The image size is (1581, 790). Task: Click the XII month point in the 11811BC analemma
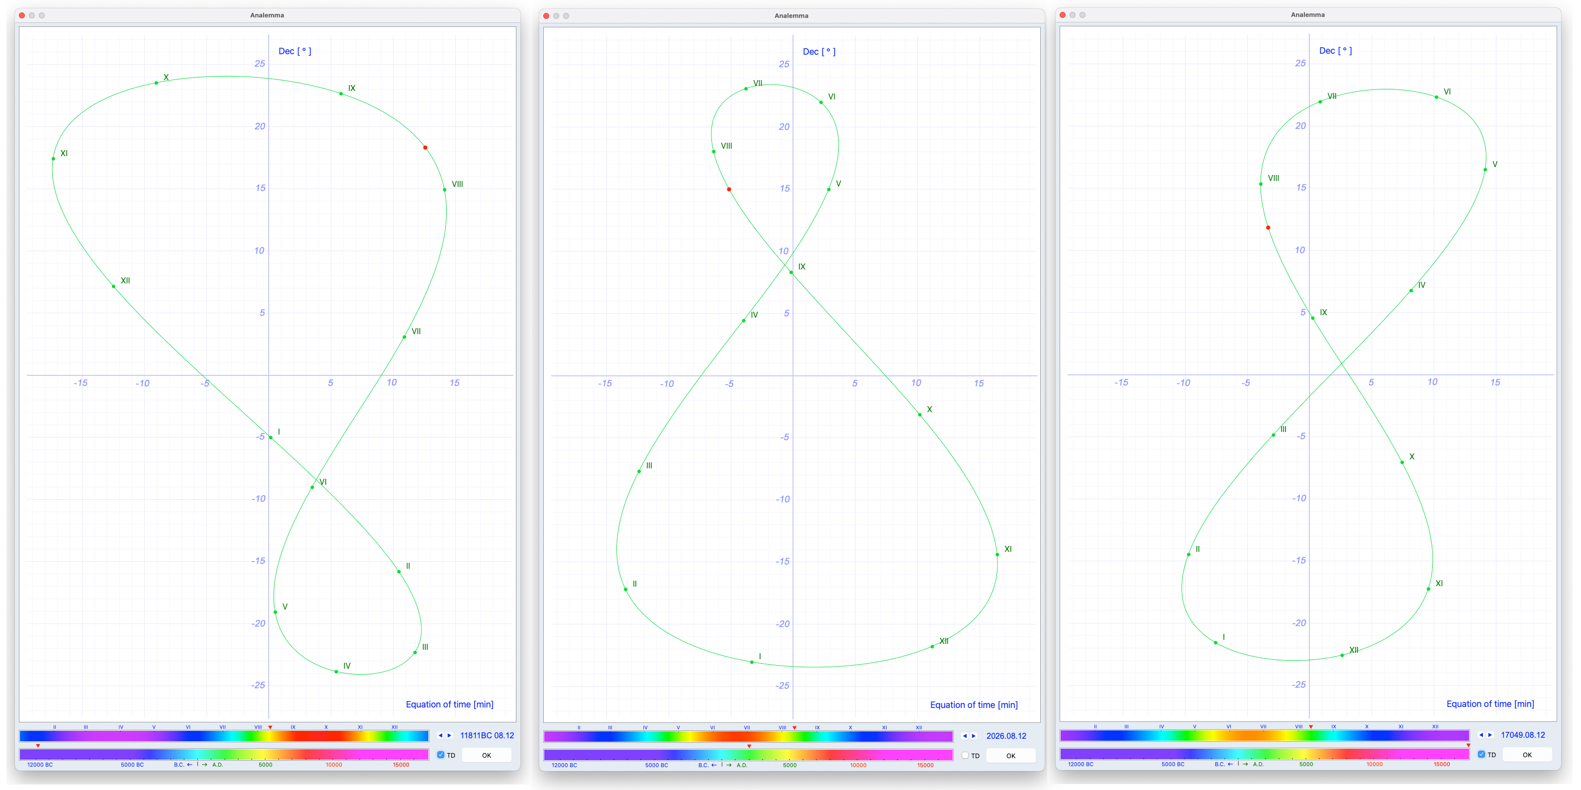113,286
